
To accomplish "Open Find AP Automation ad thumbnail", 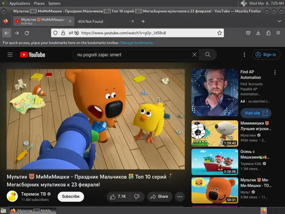I will (x=215, y=93).
